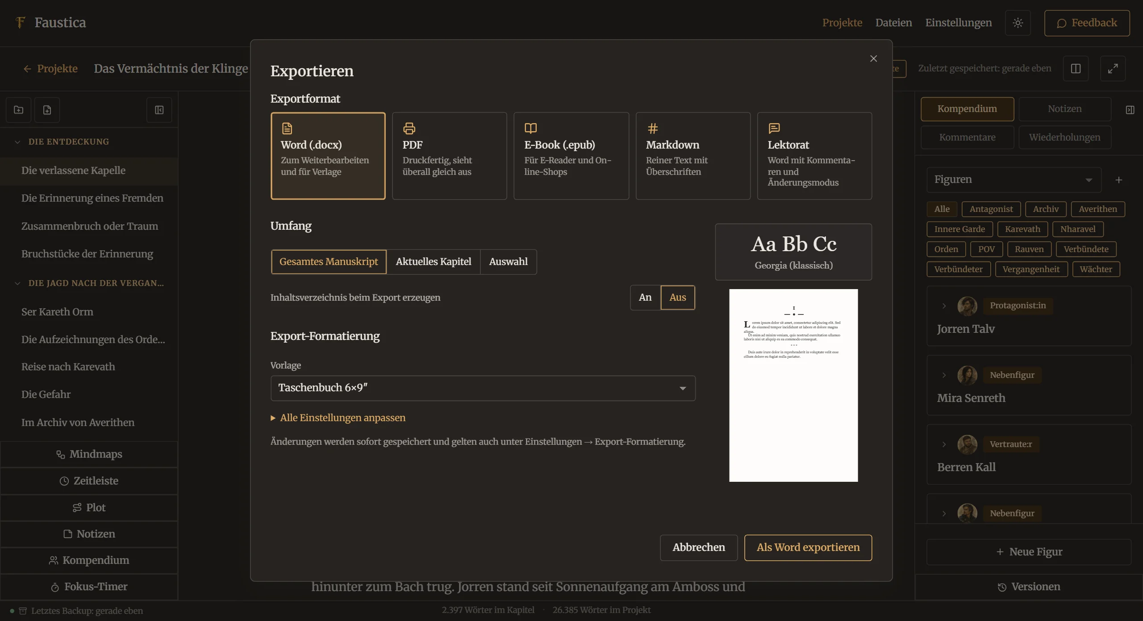
Task: Open fullscreen mode with the expand icon
Action: 1113,68
